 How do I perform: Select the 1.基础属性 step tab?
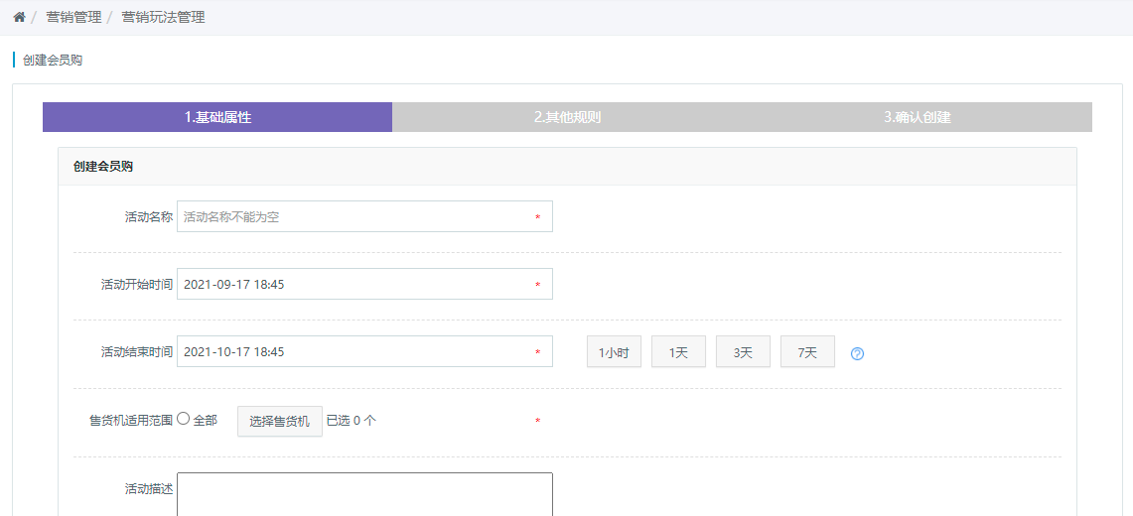(x=217, y=117)
